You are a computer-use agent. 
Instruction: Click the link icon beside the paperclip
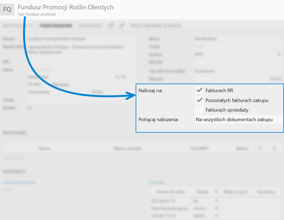click(x=122, y=26)
